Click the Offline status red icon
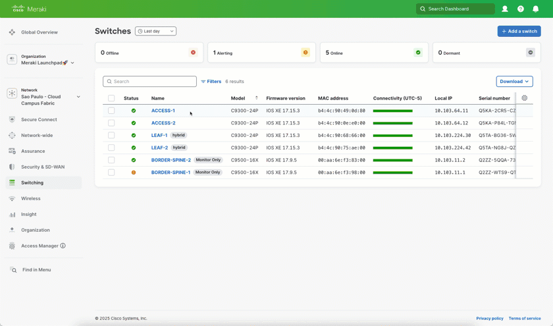Viewport: 553px width, 326px height. click(193, 53)
